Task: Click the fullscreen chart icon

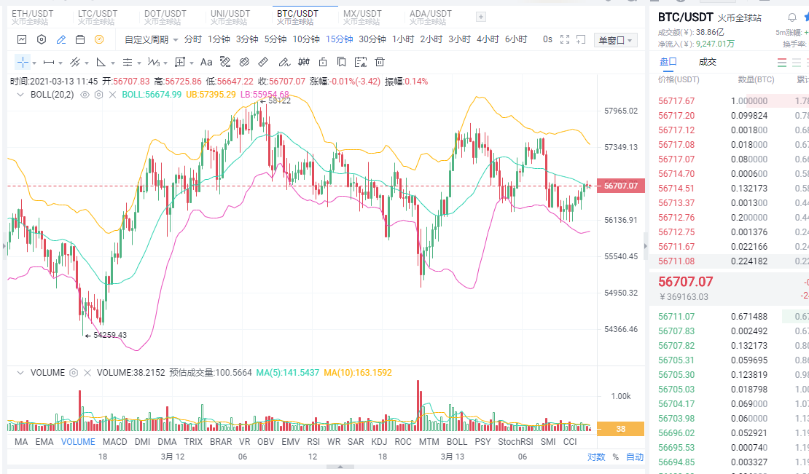Action: [565, 39]
